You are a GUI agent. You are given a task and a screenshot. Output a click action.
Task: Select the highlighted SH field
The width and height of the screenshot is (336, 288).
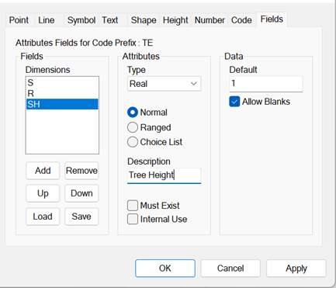(62, 104)
